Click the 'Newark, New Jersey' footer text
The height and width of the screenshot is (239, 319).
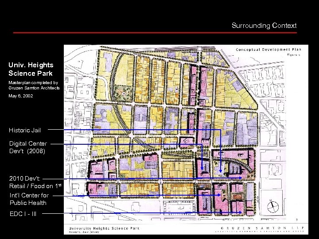click(84, 232)
